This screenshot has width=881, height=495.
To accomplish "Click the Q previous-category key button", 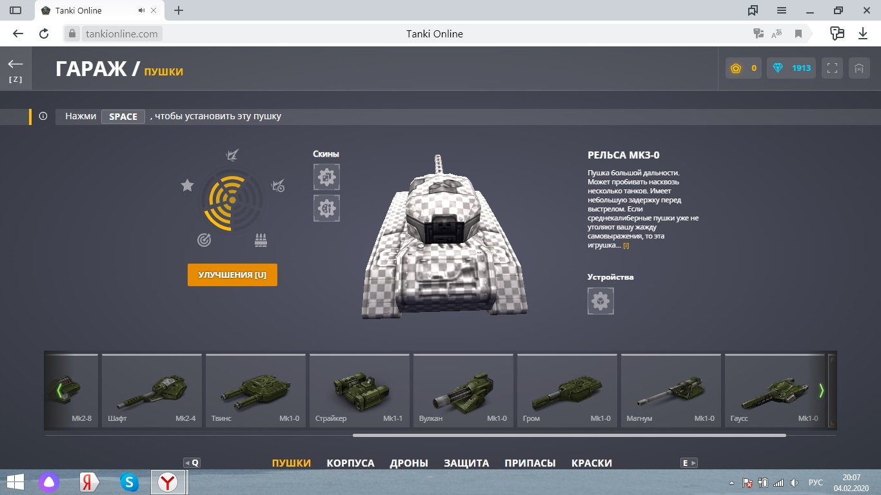I will coord(192,463).
